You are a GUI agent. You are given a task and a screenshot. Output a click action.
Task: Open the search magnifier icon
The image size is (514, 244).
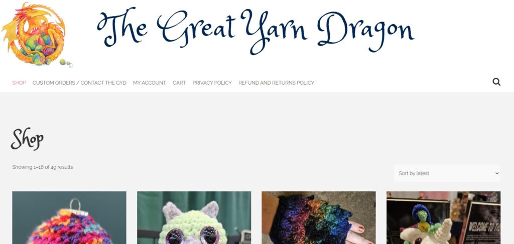click(x=496, y=82)
